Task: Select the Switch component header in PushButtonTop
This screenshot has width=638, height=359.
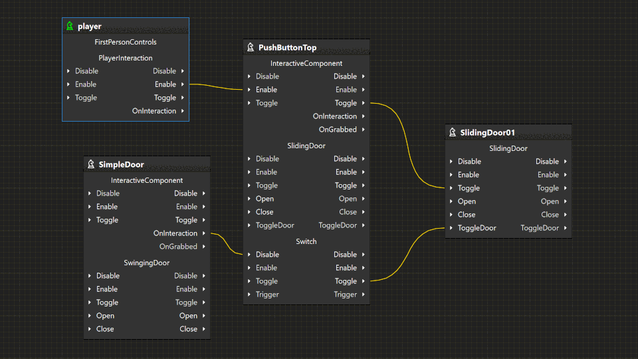Action: [306, 241]
